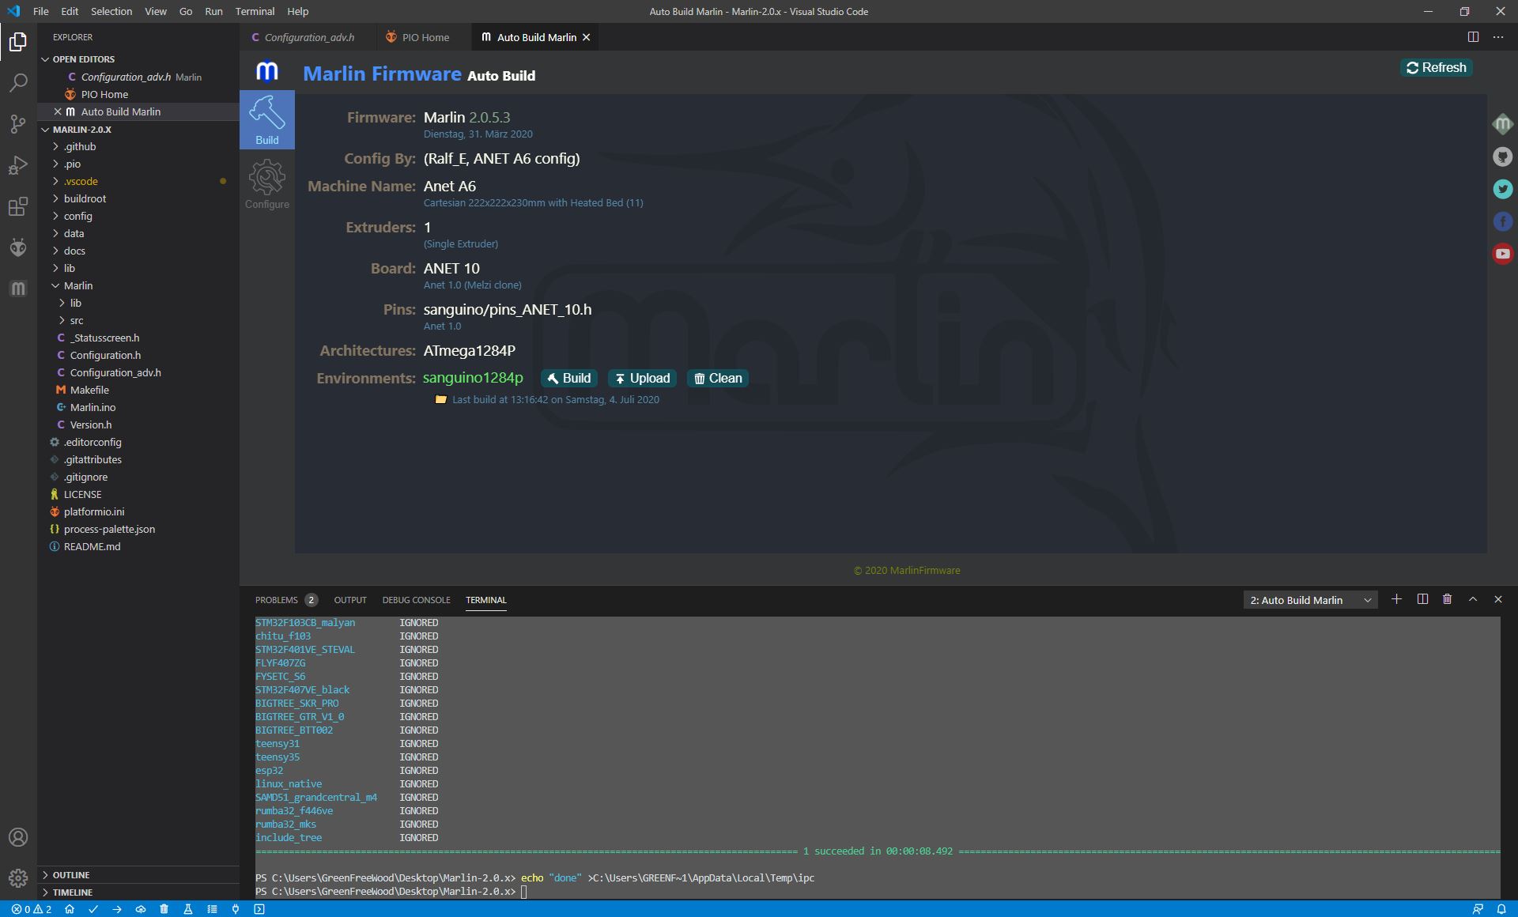Viewport: 1518px width, 917px height.
Task: Open Configuration.h in the file tree
Action: (x=105, y=355)
